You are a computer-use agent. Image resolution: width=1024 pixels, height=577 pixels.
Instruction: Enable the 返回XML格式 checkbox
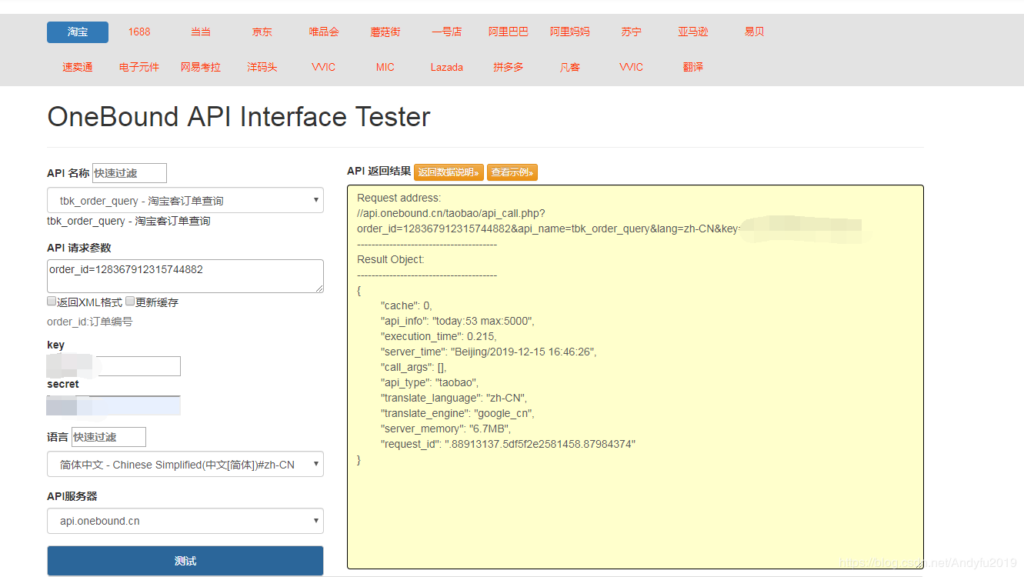[x=52, y=302]
